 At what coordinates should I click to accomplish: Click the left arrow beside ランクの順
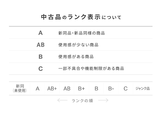point(62,100)
